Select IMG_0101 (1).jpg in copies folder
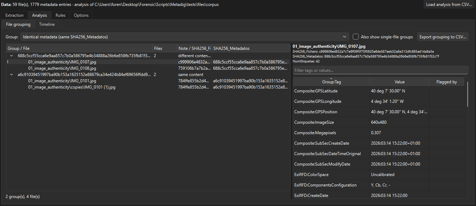Screen dimensions: 476x206 (x=148, y=87)
